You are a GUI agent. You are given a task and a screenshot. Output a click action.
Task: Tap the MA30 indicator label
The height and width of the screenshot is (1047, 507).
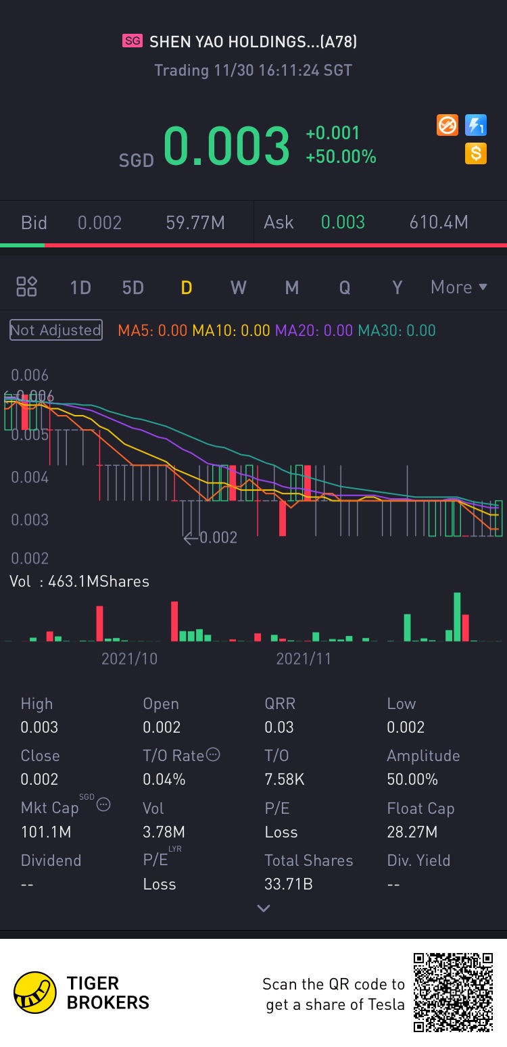(397, 331)
